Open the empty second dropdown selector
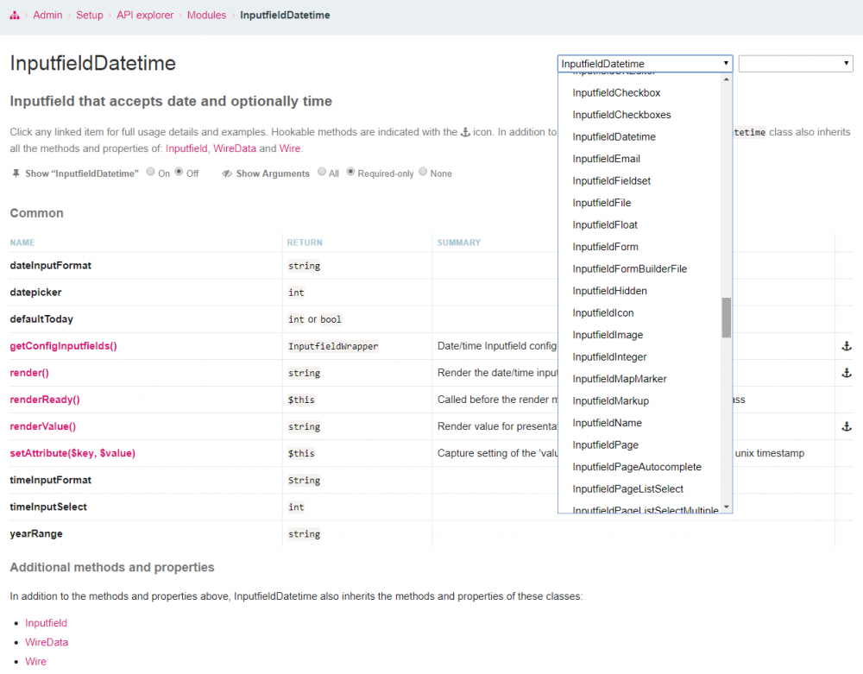 tap(795, 64)
